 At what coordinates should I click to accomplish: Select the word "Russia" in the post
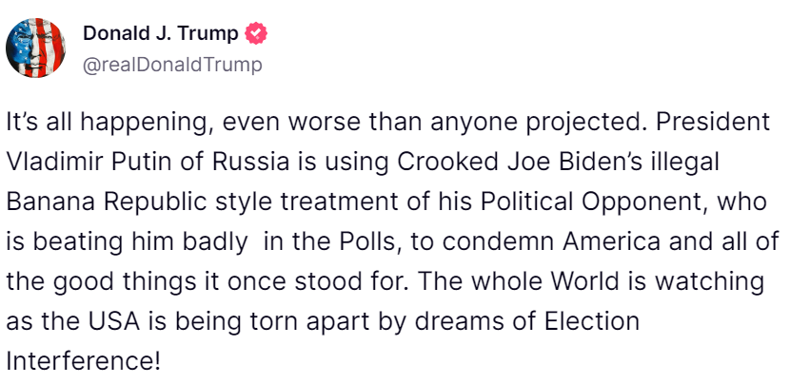click(x=251, y=163)
